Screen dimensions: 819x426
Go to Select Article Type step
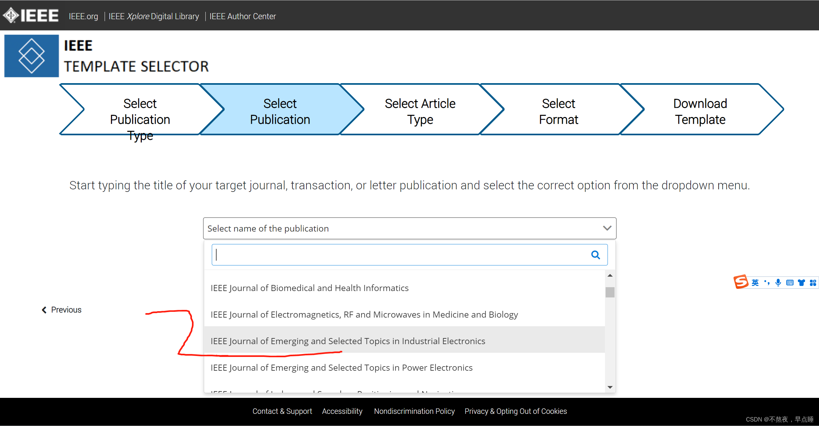420,112
